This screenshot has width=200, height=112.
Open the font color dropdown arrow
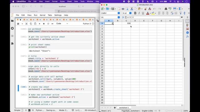150,13
